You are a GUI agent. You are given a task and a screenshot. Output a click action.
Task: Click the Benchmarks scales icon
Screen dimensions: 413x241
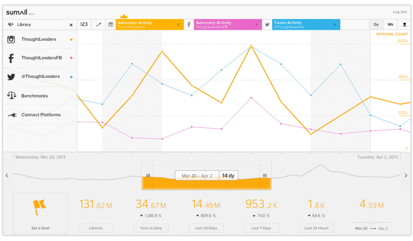[11, 95]
